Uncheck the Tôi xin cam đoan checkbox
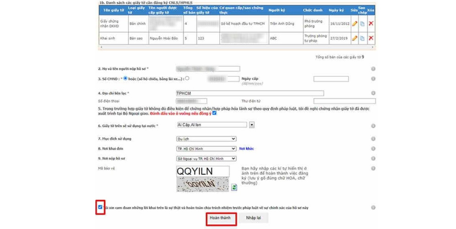This screenshot has width=456, height=229. coord(100,207)
